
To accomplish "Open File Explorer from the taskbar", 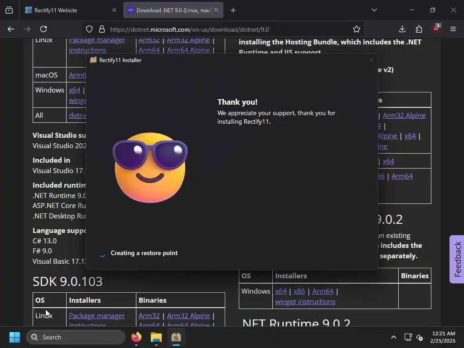I will point(156,337).
